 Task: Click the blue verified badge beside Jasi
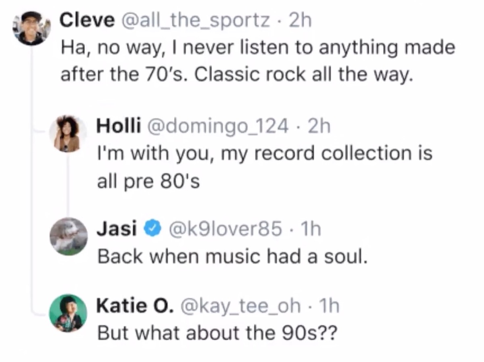click(152, 229)
